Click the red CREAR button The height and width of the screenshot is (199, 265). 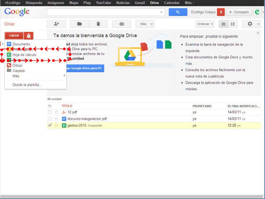coord(14,35)
